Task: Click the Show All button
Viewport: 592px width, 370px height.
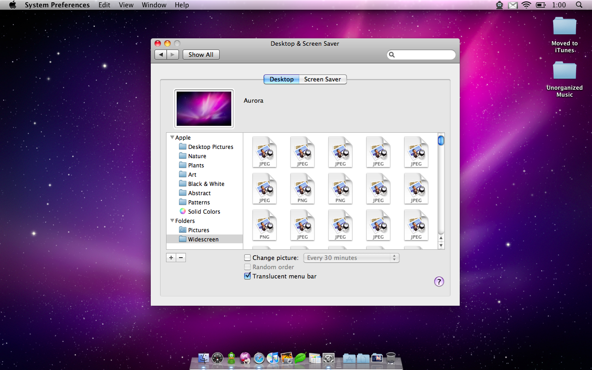Action: point(201,55)
